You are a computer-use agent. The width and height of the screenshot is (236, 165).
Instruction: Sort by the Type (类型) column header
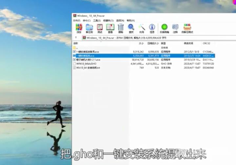163,43
